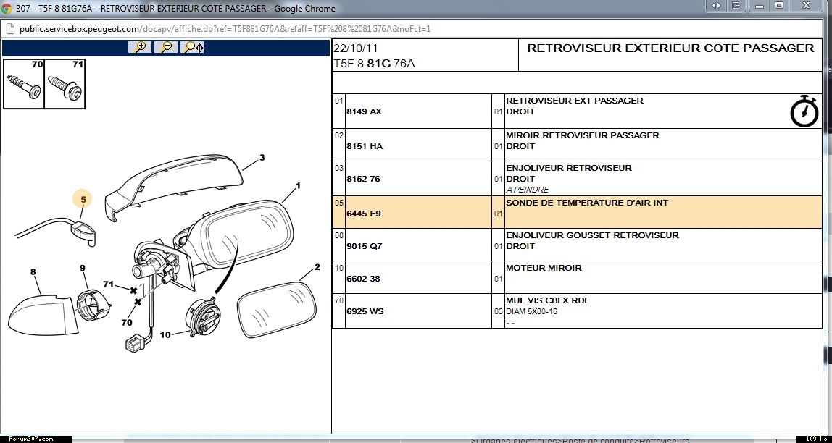Click the stopwatch icon on row 8149 AX
Viewport: 832px width, 443px height.
(804, 111)
